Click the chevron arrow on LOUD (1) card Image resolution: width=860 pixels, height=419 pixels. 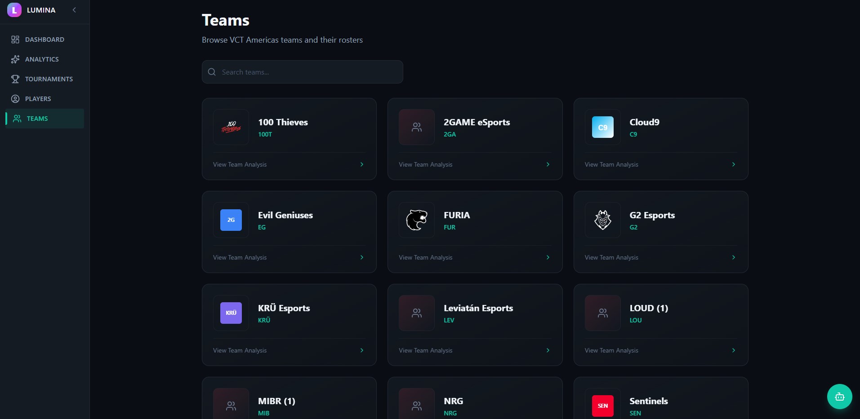pyautogui.click(x=734, y=350)
